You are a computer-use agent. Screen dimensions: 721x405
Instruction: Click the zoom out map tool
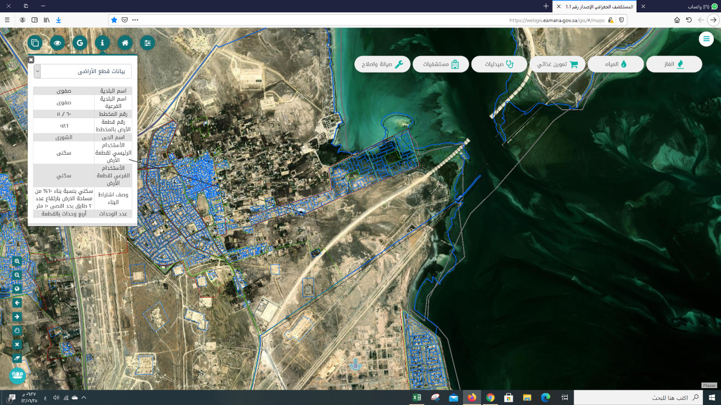coord(17,275)
